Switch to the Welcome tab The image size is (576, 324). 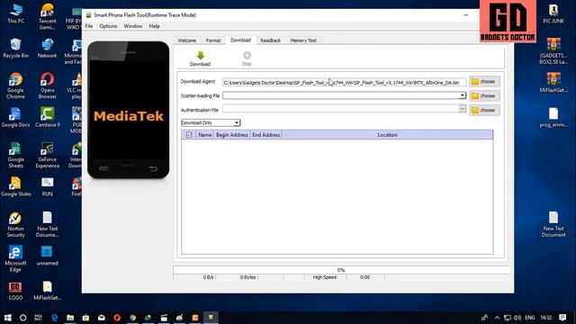187,40
